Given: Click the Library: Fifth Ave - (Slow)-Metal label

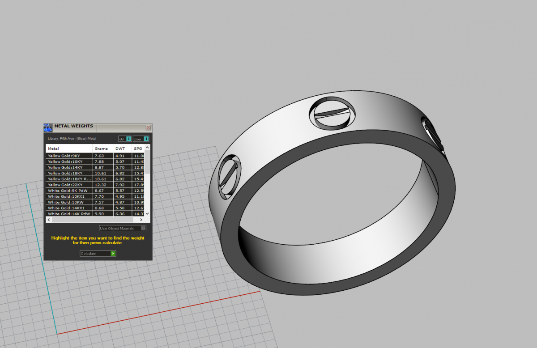Looking at the screenshot, I should pos(72,139).
